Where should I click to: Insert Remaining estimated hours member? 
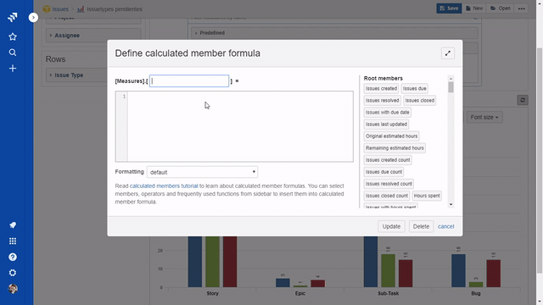point(395,148)
